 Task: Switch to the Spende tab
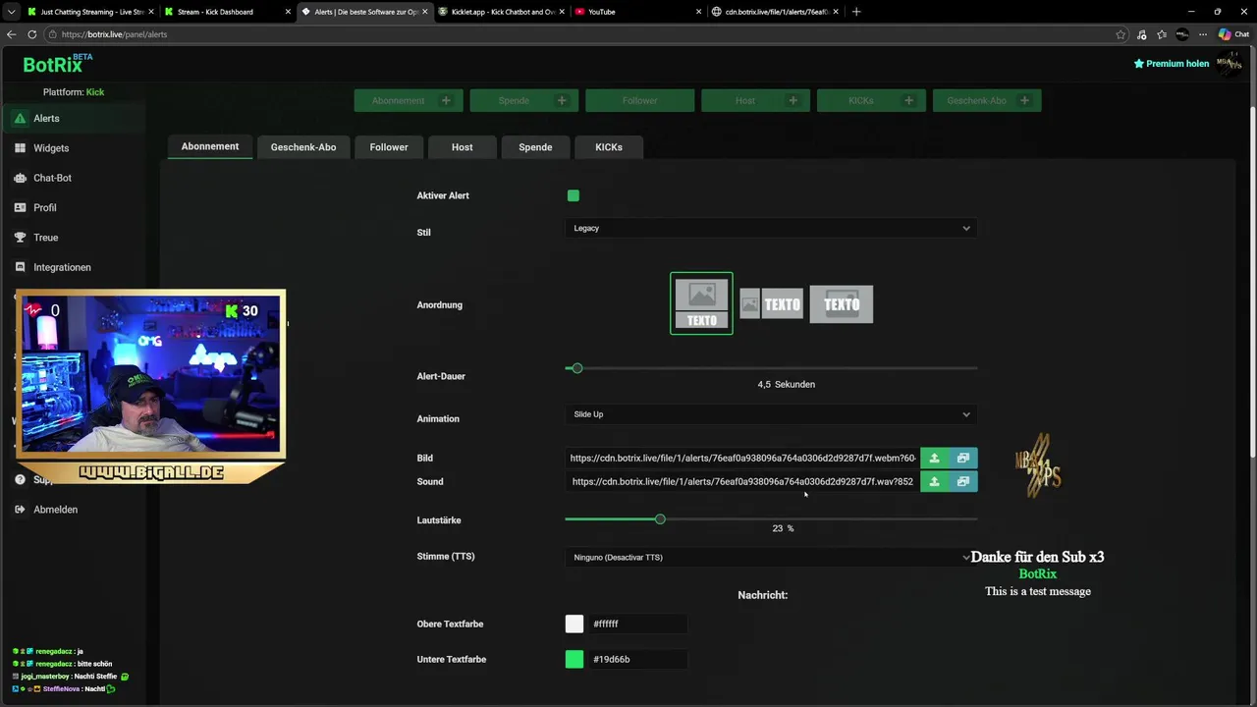point(535,147)
